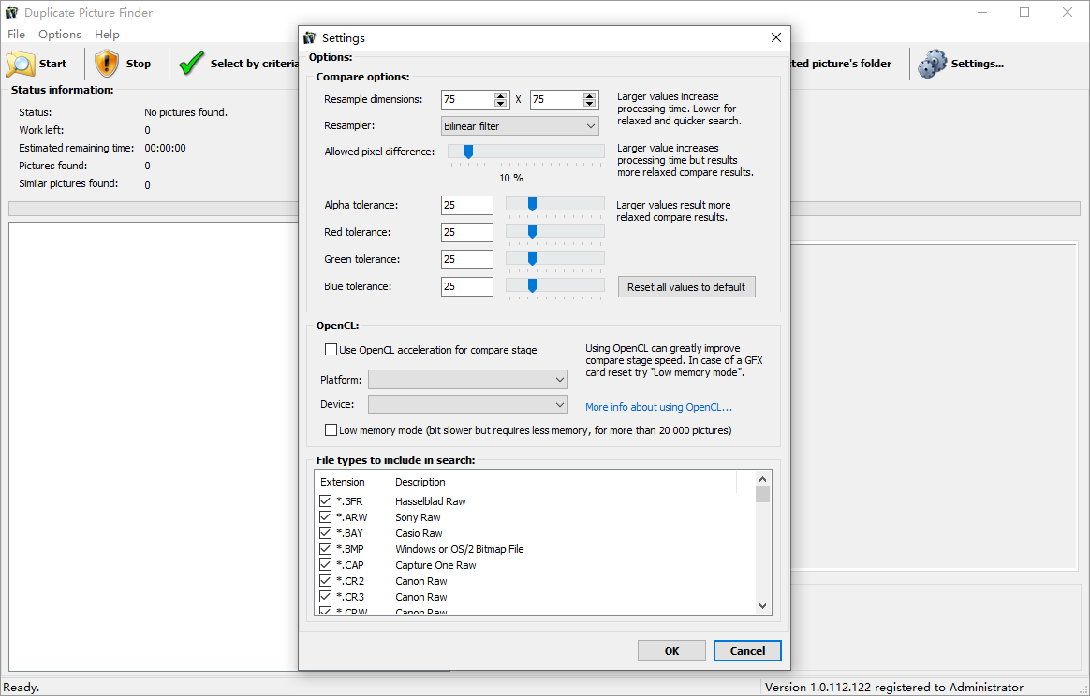Image resolution: width=1090 pixels, height=696 pixels.
Task: Click the Settings... label in main toolbar
Action: pos(978,64)
